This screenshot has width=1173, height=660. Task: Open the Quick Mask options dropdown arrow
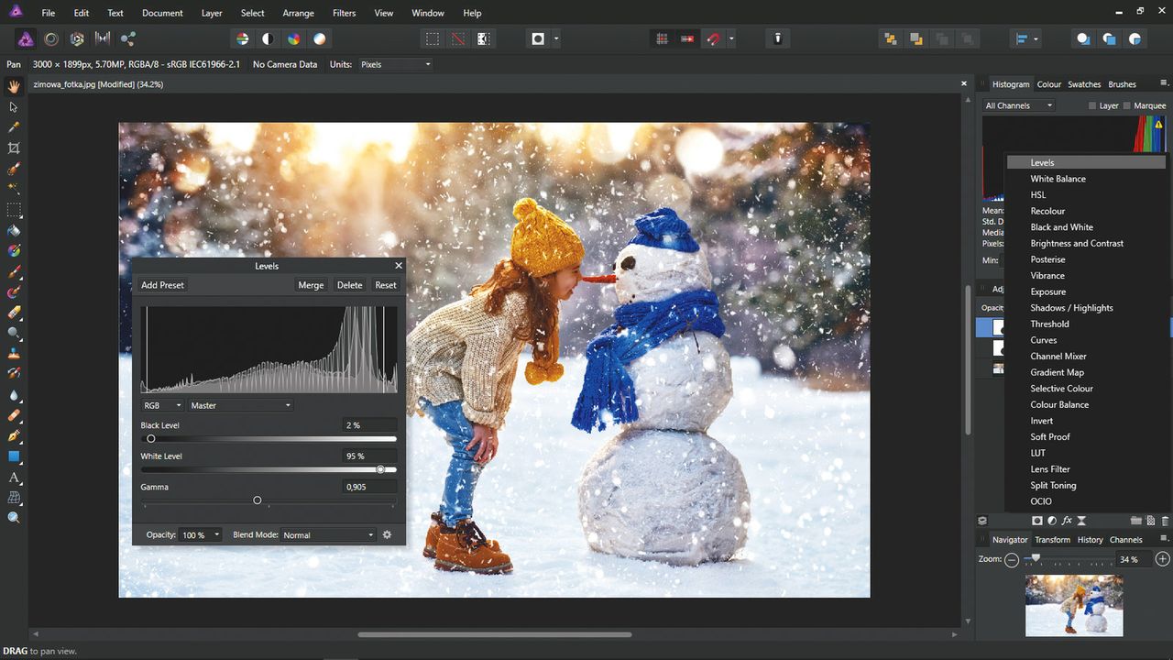556,38
